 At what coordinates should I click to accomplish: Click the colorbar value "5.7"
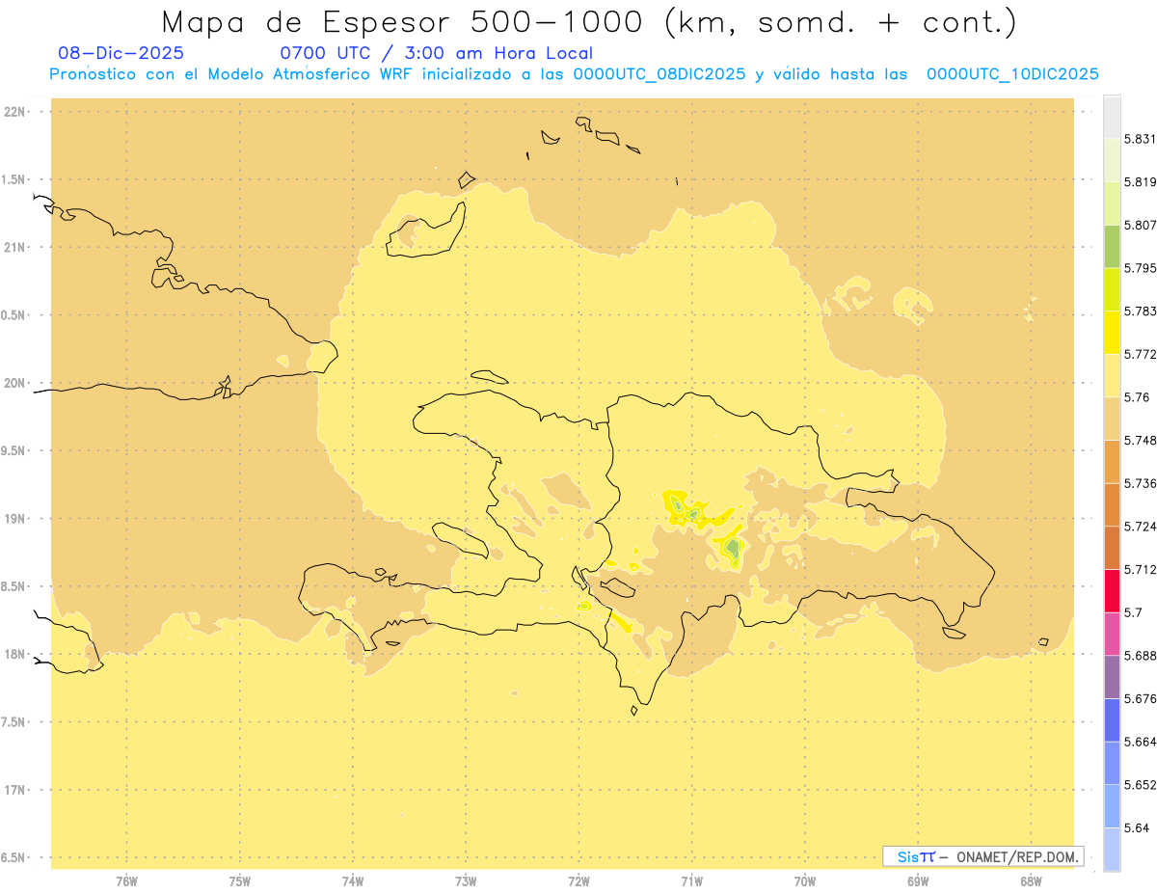coord(1133,612)
